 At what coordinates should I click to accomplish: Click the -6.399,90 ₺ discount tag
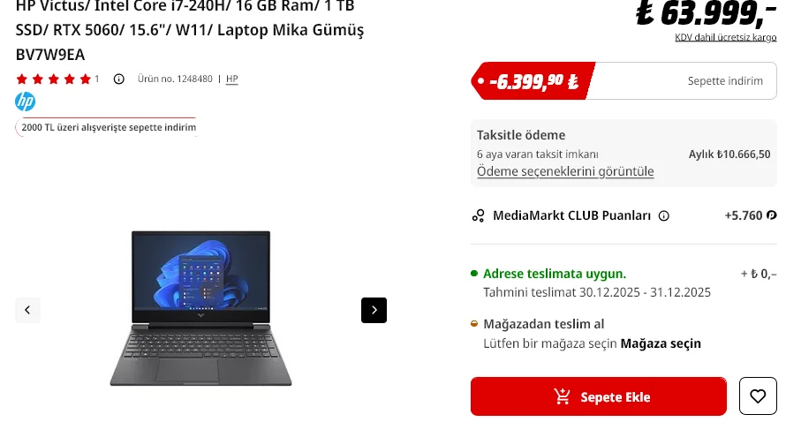tap(533, 80)
